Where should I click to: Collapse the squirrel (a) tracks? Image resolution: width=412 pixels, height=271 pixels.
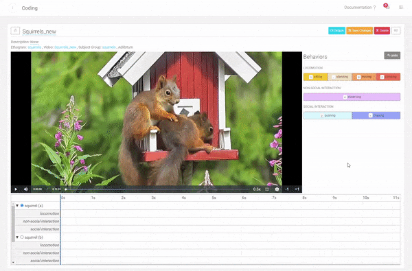pos(17,206)
